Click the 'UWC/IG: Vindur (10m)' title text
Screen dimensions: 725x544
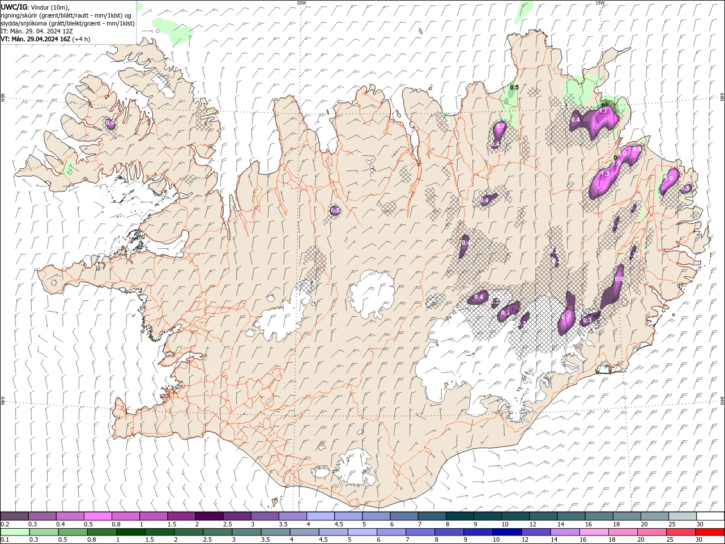[35, 7]
